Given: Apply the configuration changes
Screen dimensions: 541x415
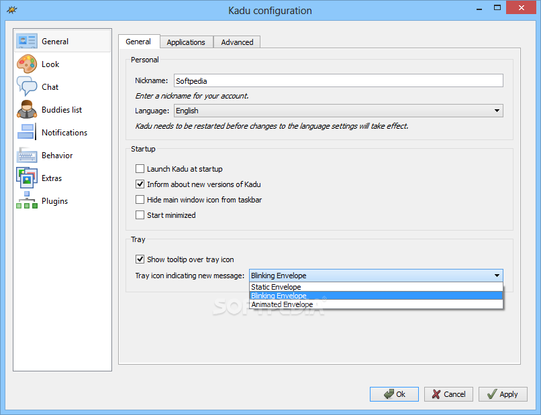Looking at the screenshot, I should coord(503,394).
